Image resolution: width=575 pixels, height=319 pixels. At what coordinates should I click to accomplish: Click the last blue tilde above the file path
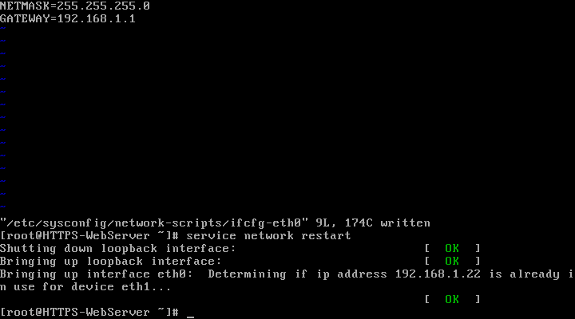pyautogui.click(x=3, y=207)
